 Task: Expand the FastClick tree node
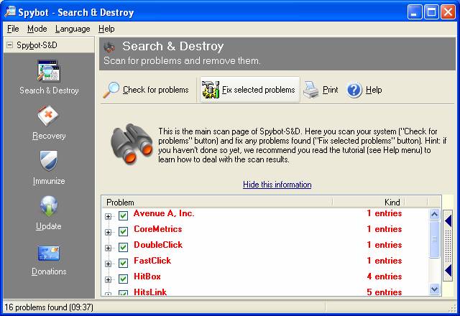click(x=109, y=264)
